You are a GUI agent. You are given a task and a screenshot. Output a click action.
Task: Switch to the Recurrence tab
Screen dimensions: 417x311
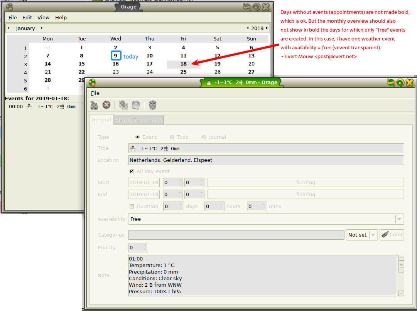click(148, 120)
